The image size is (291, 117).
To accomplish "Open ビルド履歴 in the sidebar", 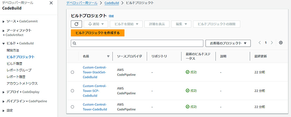I will point(14,63).
